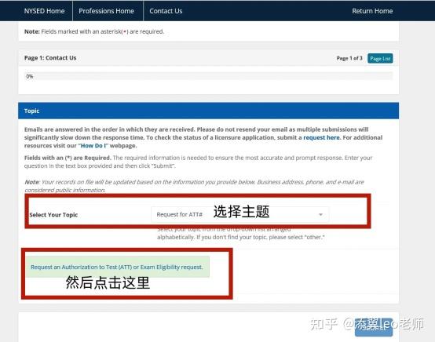Click Request an Authorization to Test link
Screen dimensions: 435x342
pos(117,267)
